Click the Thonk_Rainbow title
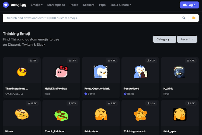Viewport: 202px width, 135px height. (55, 131)
